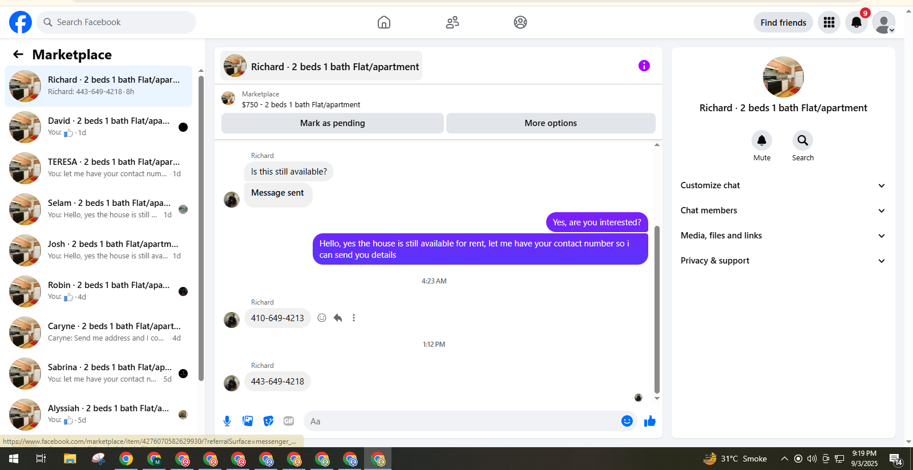Viewport: 913px width, 470px height.
Task: Click the 'Is this still available?' message
Action: coord(289,172)
